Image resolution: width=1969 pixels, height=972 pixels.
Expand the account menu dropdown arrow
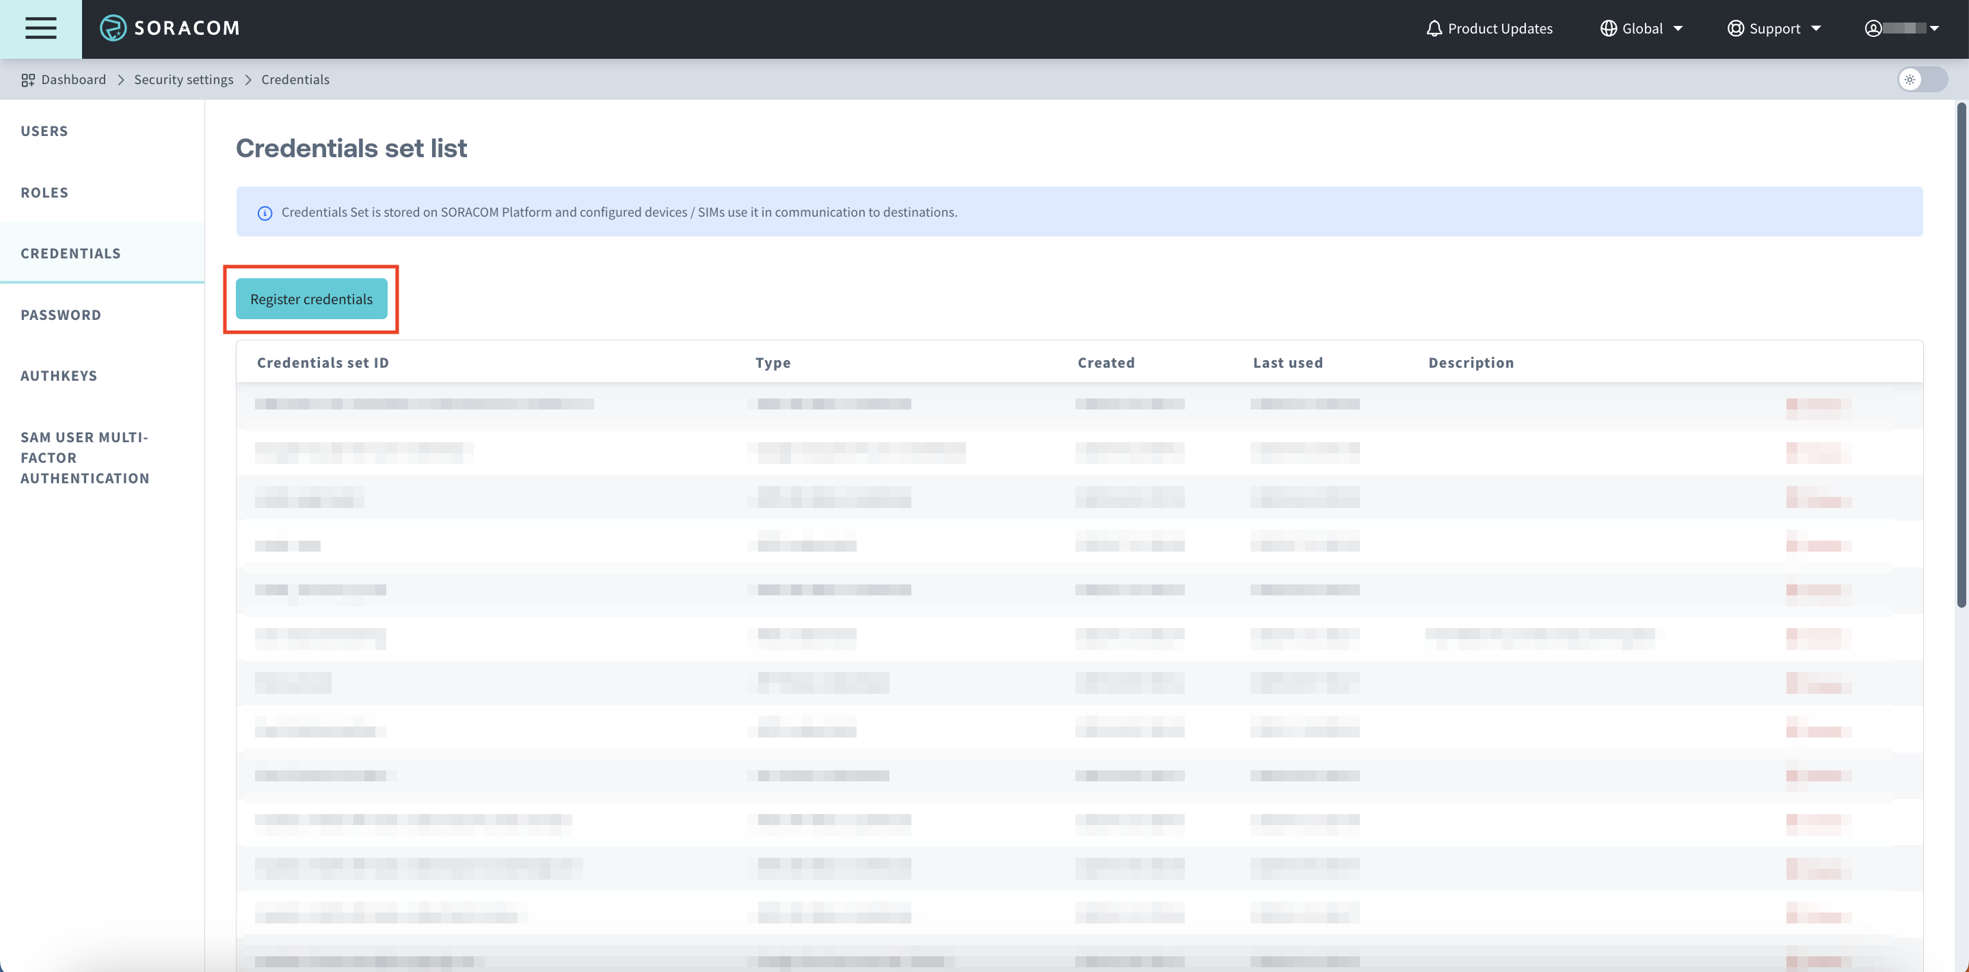coord(1934,28)
